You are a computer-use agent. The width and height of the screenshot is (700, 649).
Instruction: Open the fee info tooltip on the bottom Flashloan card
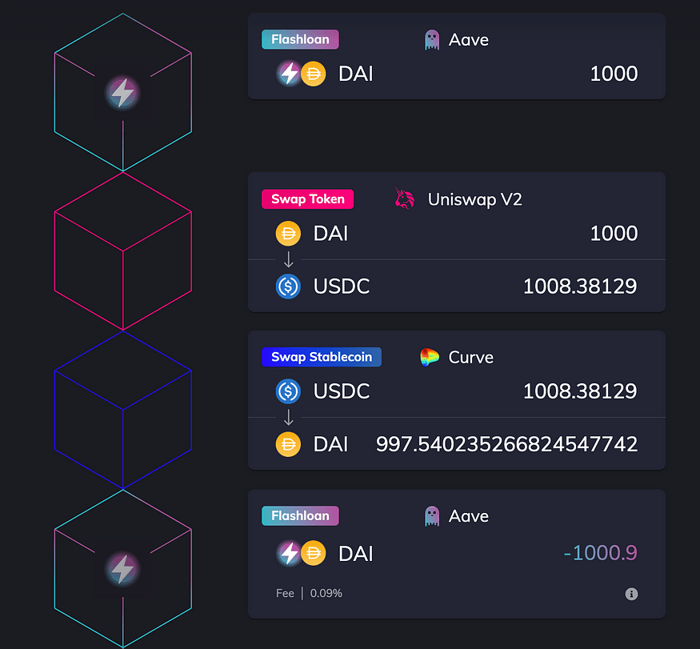click(x=631, y=594)
